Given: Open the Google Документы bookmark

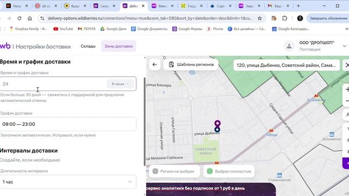Looking at the screenshot, I should (149, 29).
